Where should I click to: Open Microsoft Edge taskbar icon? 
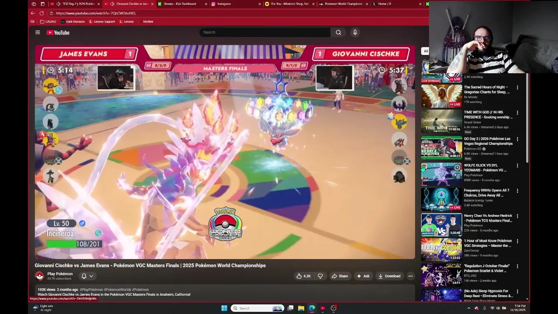coord(312,308)
